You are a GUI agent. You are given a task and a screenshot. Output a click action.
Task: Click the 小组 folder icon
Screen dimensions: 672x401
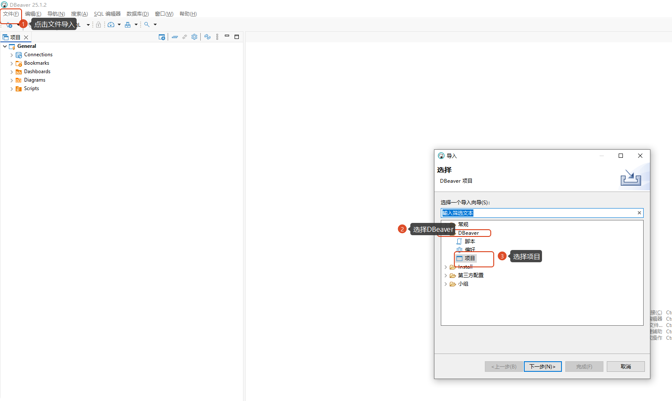point(453,284)
